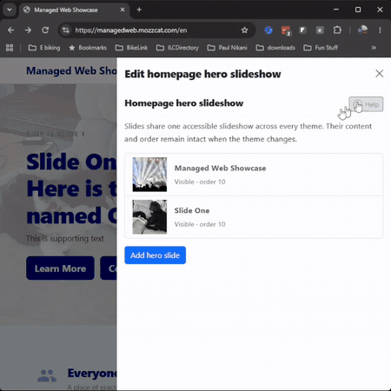The image size is (391, 391).
Task: Open the Managed Web Showcase slide thumbnail
Action: (x=149, y=175)
